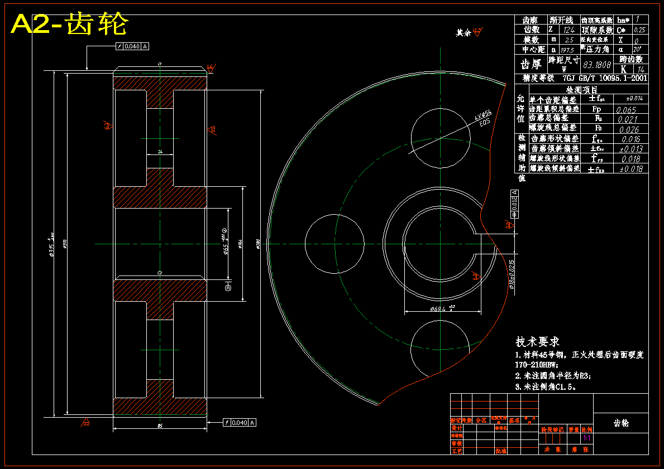Click the value '0.021' in the table
This screenshot has width=664, height=469.
tap(628, 120)
